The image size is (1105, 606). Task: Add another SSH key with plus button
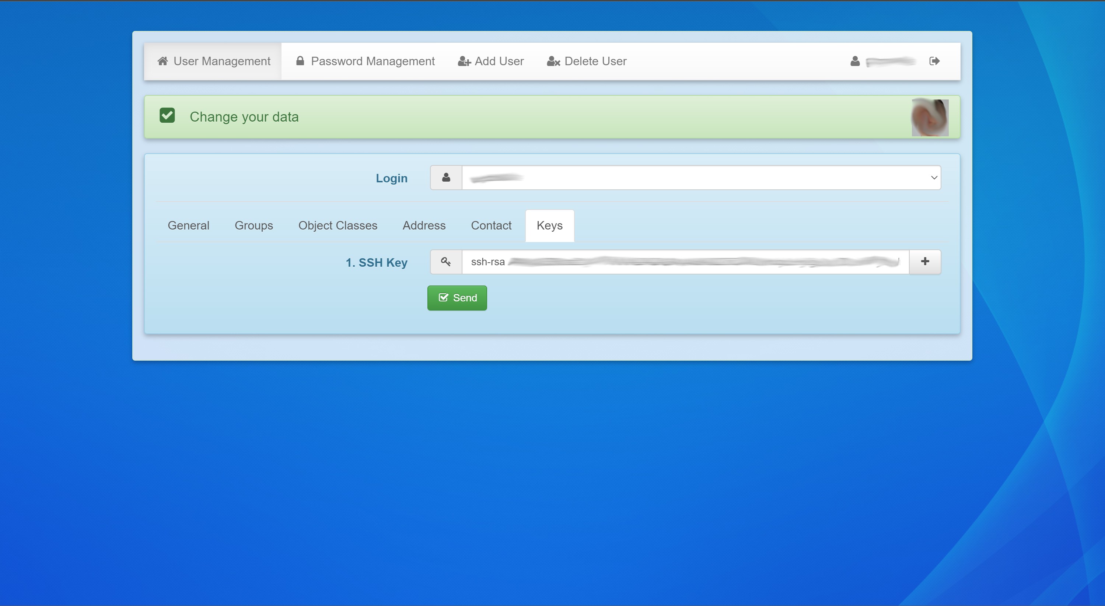925,262
